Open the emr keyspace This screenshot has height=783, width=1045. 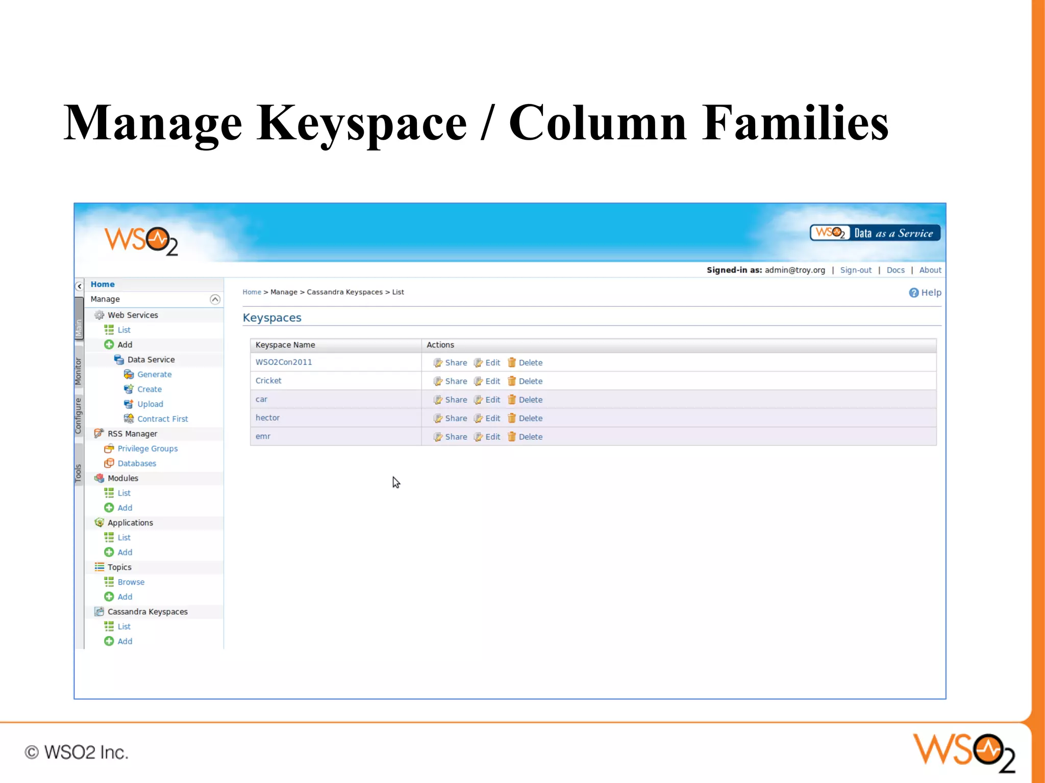[x=263, y=436]
